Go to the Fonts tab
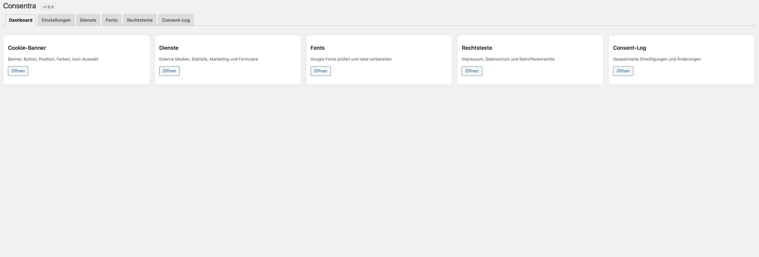The width and height of the screenshot is (759, 257). [111, 20]
